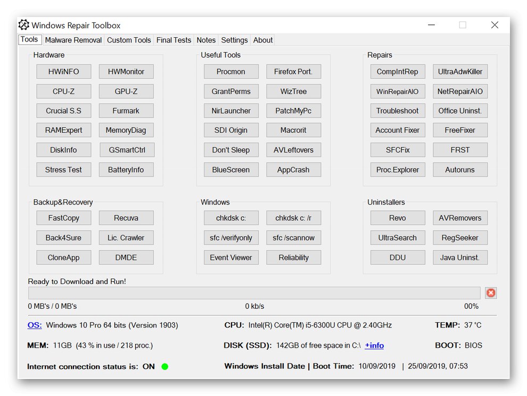This screenshot has height=396, width=527.
Task: Click the AppCrash button
Action: (x=293, y=170)
